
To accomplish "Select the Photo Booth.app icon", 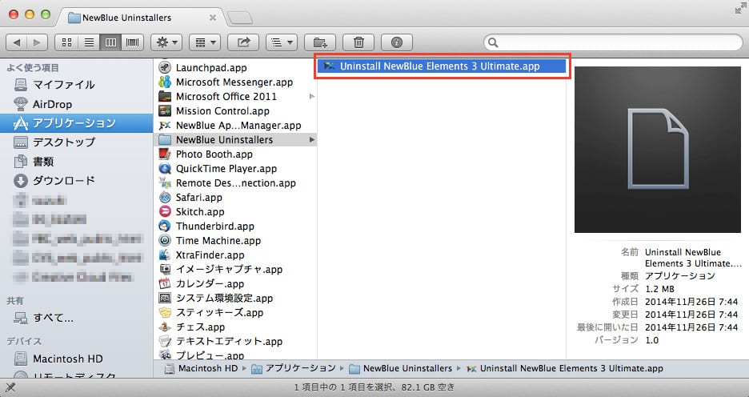I will coord(165,154).
